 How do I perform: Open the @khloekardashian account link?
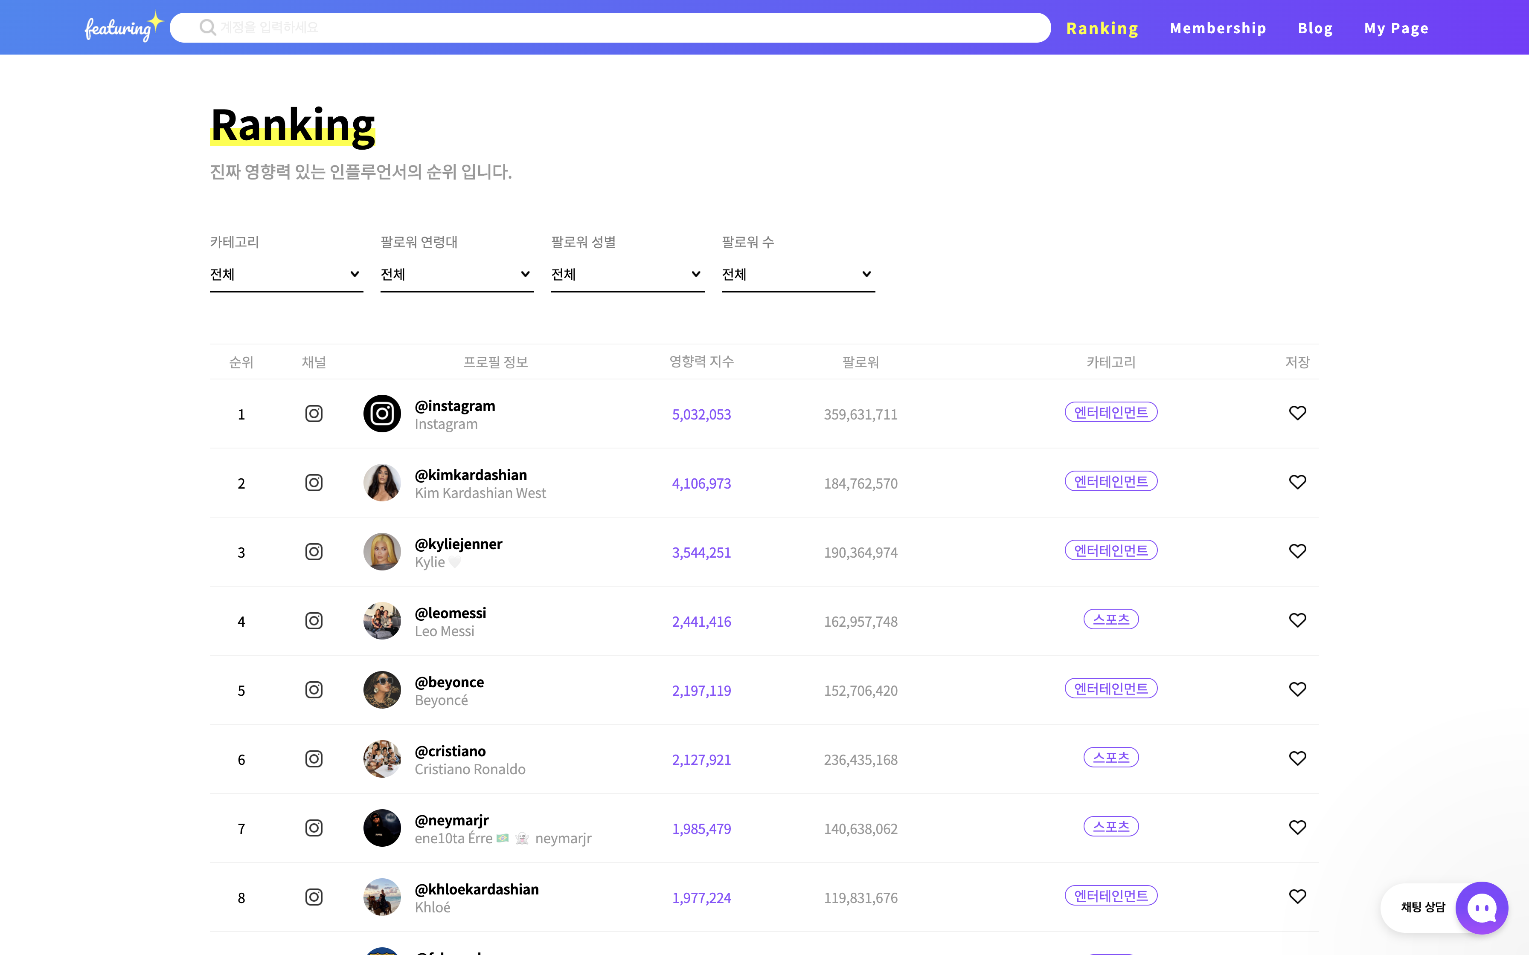477,889
